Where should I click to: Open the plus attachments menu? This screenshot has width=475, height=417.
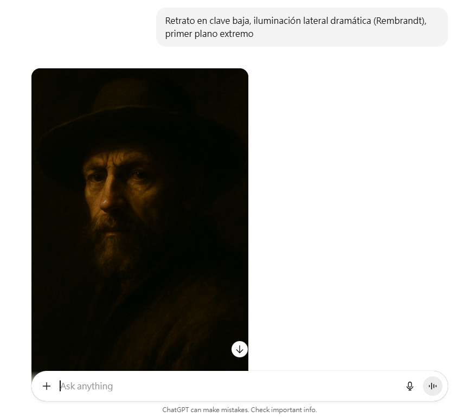pos(47,386)
